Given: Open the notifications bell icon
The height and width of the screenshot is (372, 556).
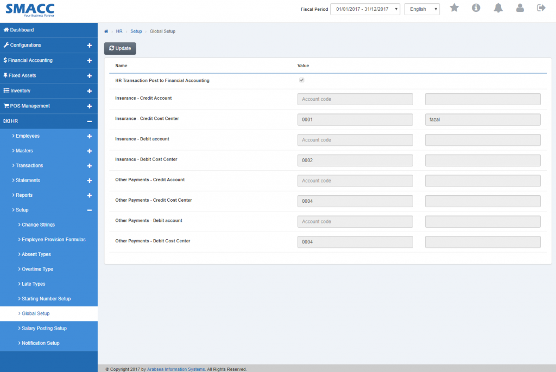Looking at the screenshot, I should click(x=497, y=8).
